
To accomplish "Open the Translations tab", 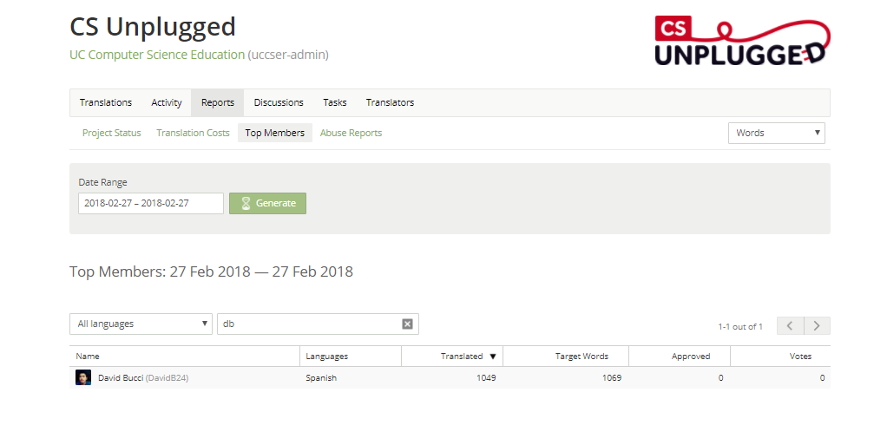I will (x=106, y=102).
